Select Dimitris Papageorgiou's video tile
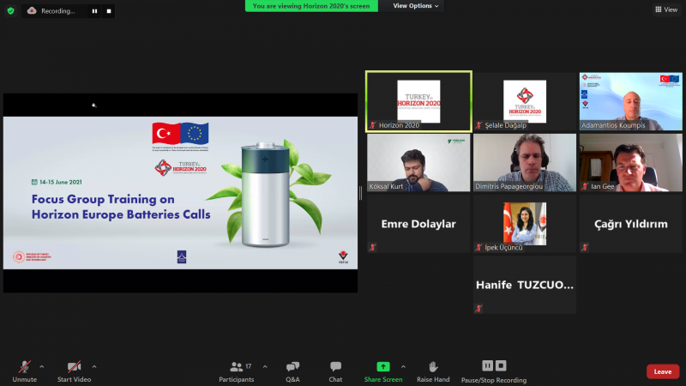Viewport: 686px width, 386px height. pos(525,162)
